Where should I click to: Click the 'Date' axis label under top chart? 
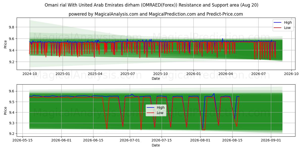pos(156,79)
